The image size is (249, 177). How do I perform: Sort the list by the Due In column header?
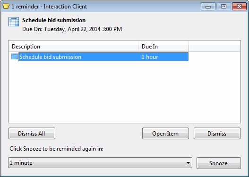click(163, 47)
